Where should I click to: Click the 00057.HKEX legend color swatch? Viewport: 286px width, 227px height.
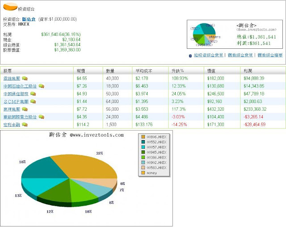[143, 147]
